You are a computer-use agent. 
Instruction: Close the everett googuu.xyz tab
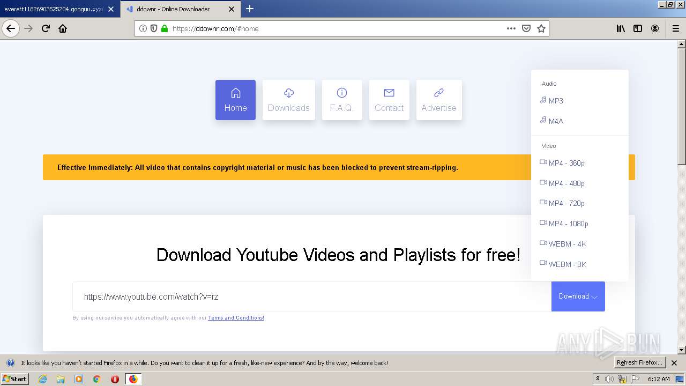point(111,9)
